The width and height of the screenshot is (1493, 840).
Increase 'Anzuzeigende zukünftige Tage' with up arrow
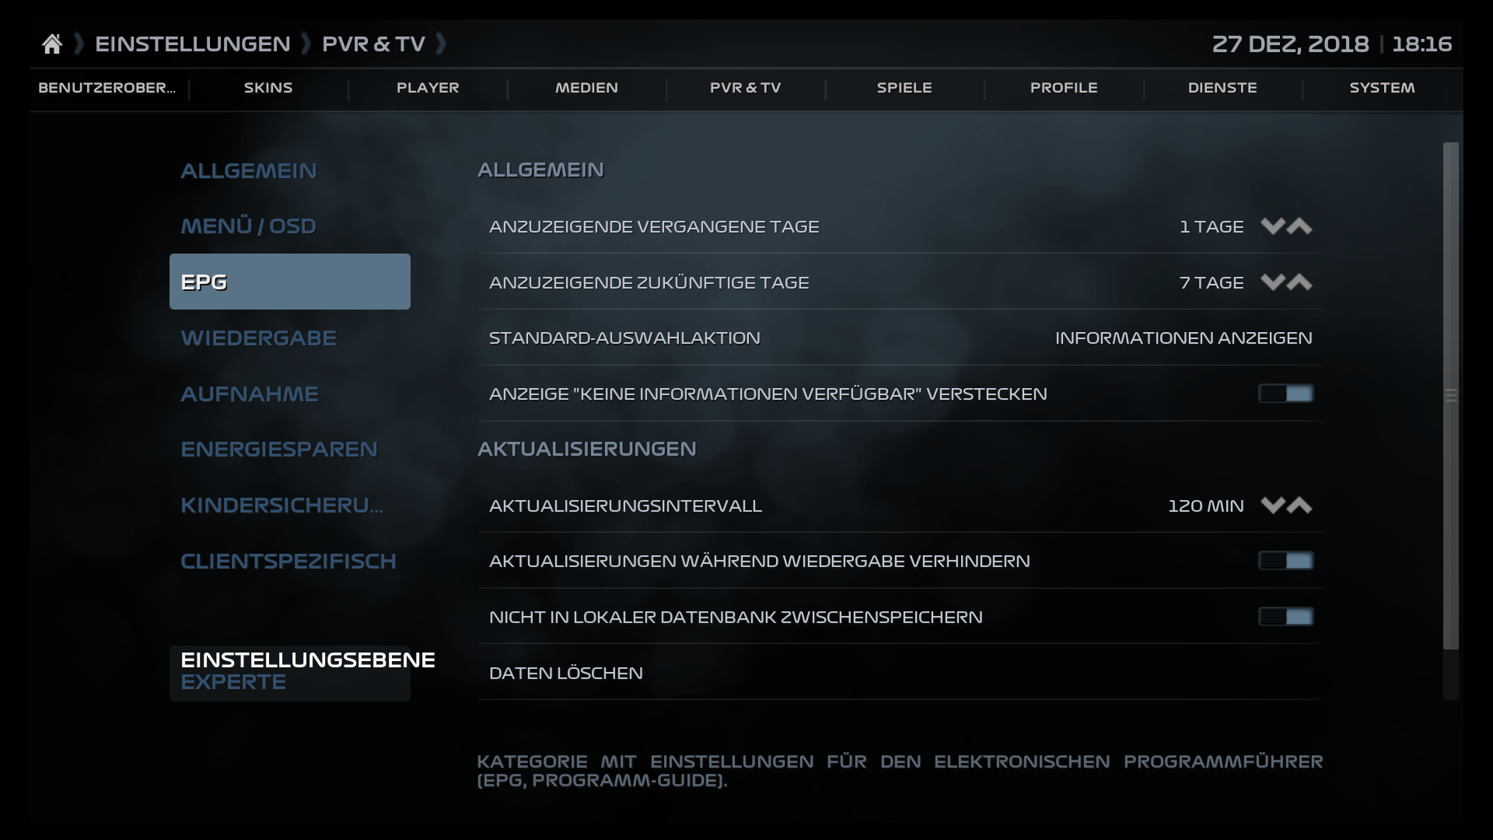point(1301,282)
